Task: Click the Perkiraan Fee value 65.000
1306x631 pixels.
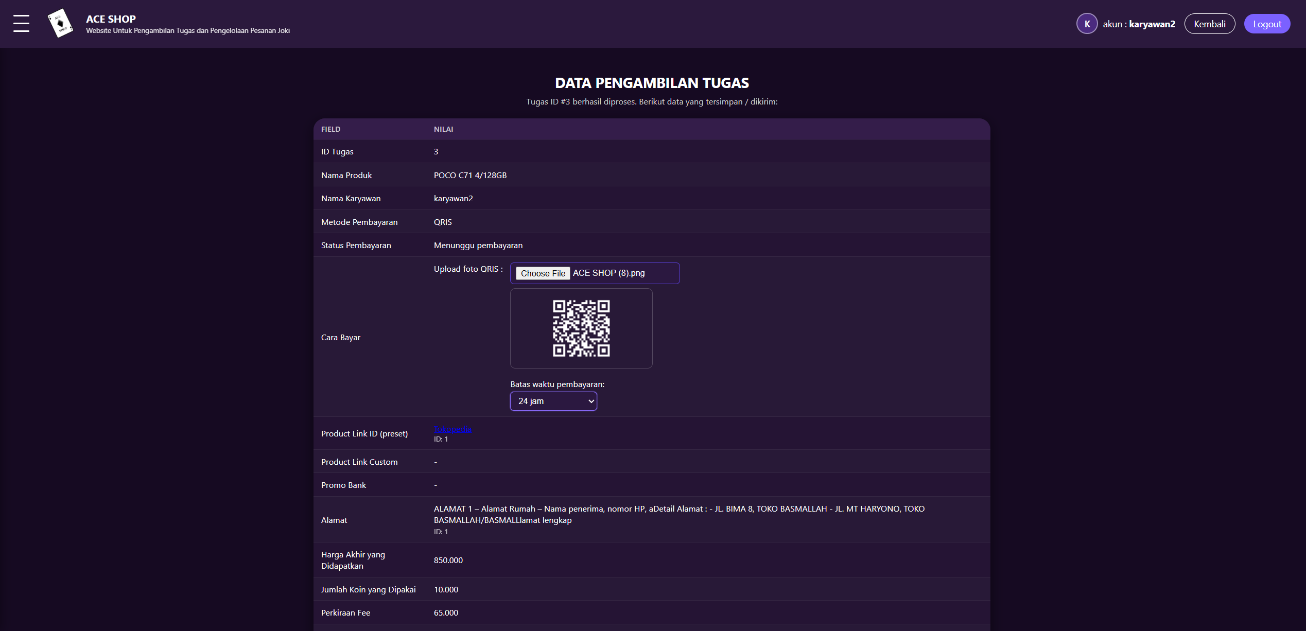Action: tap(446, 612)
